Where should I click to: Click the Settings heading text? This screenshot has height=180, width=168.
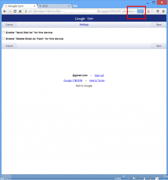[x=84, y=25]
